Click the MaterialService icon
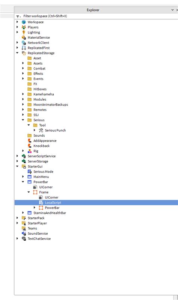The height and width of the screenshot is (300, 178). 24,38
